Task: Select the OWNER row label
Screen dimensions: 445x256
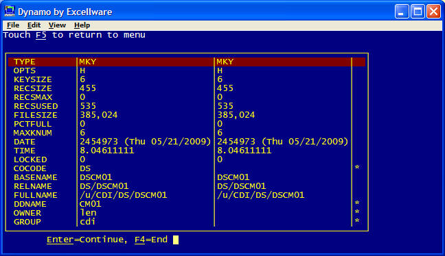Action: (x=27, y=214)
